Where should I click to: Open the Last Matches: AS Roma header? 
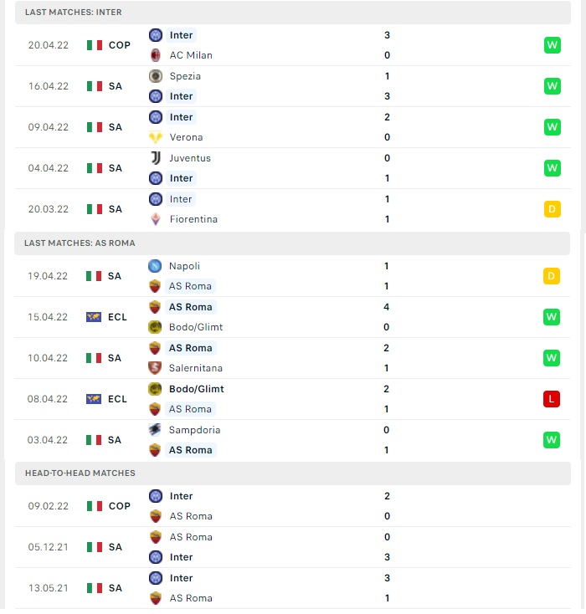[292, 243]
